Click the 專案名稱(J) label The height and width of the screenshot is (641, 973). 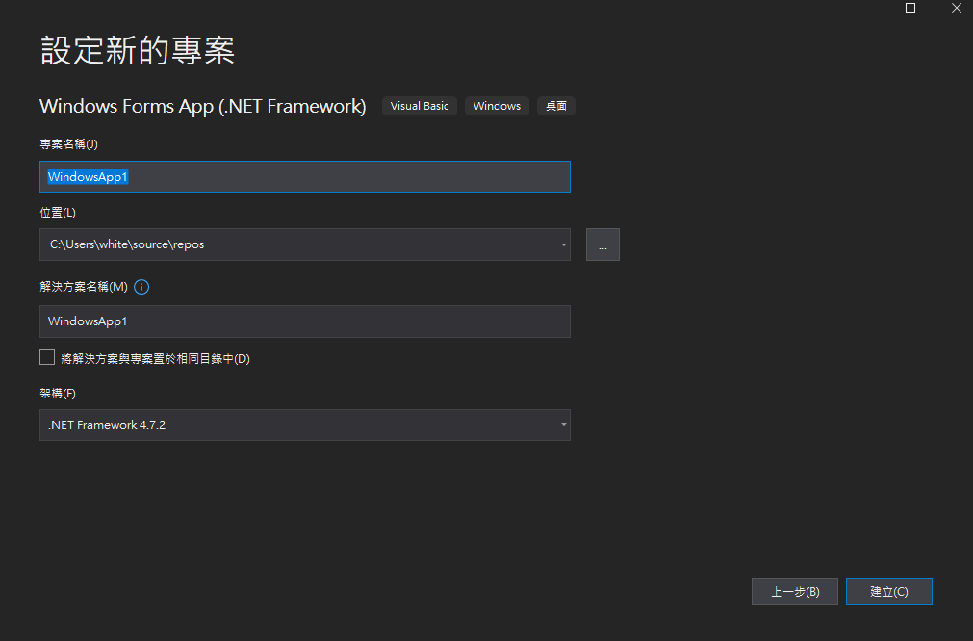coord(69,144)
